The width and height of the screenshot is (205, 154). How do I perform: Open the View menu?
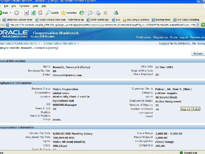(x=14, y=6)
